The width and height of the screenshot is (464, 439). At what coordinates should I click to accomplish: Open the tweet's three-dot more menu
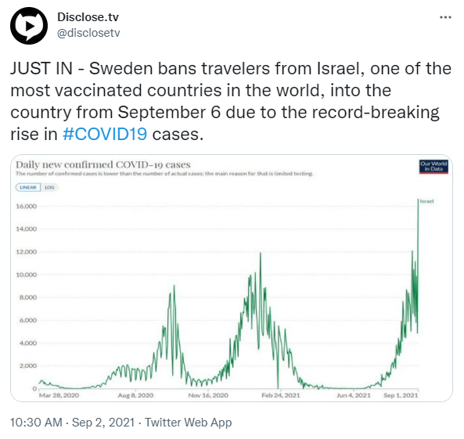coord(445,17)
